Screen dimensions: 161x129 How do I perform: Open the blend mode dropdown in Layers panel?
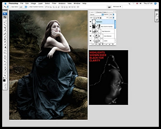tap(97, 15)
